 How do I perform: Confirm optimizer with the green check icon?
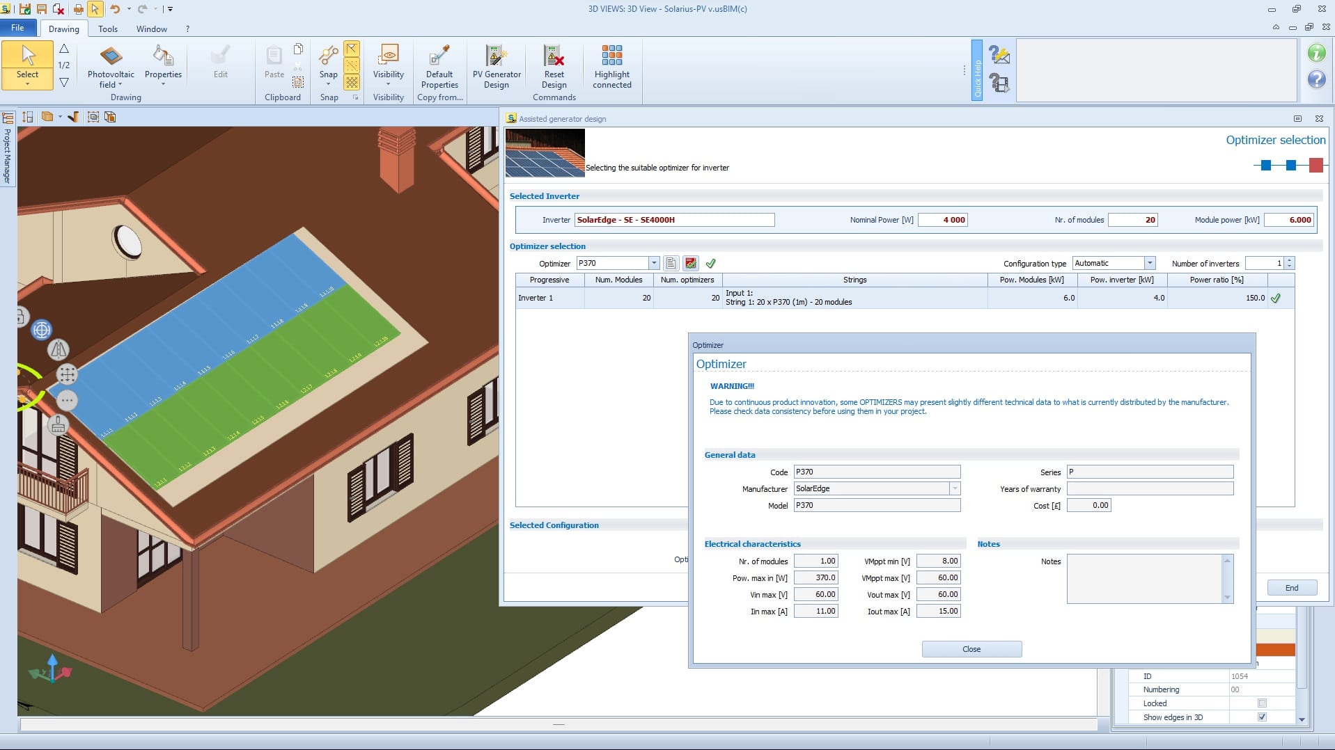pos(710,263)
